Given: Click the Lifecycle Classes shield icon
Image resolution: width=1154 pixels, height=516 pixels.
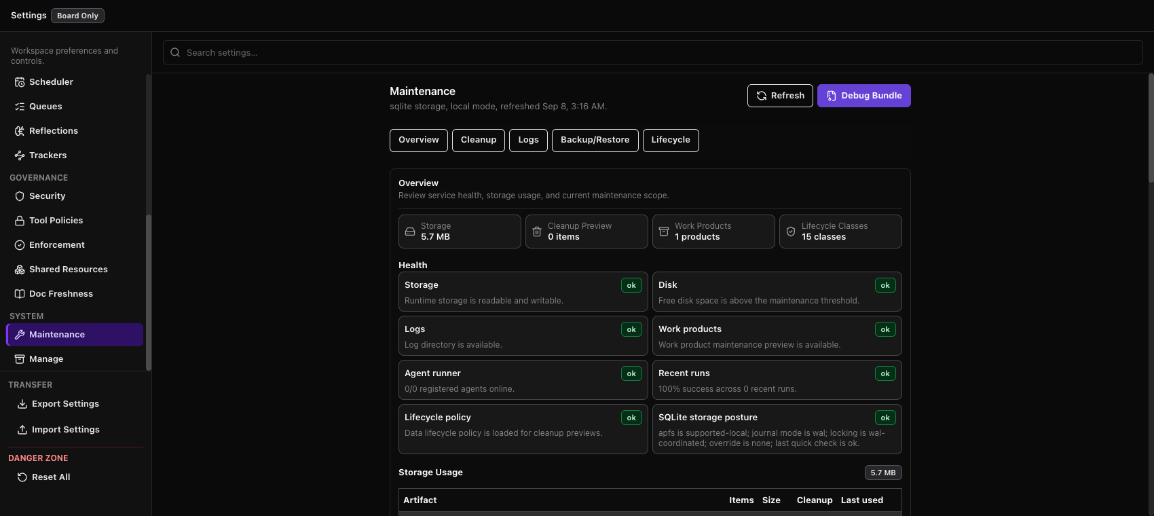Looking at the screenshot, I should pyautogui.click(x=791, y=232).
